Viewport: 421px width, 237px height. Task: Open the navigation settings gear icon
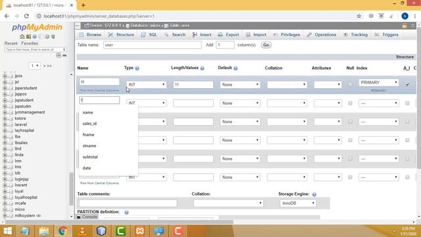pyautogui.click(x=47, y=37)
